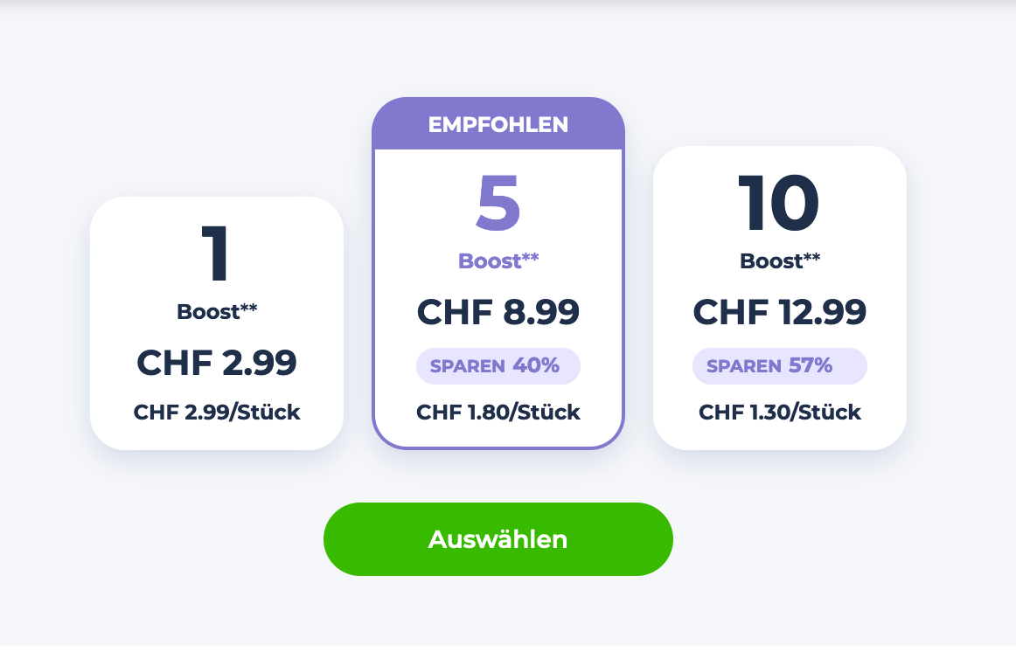Click the Boost label under numeral 1
This screenshot has width=1016, height=652.
(x=208, y=312)
